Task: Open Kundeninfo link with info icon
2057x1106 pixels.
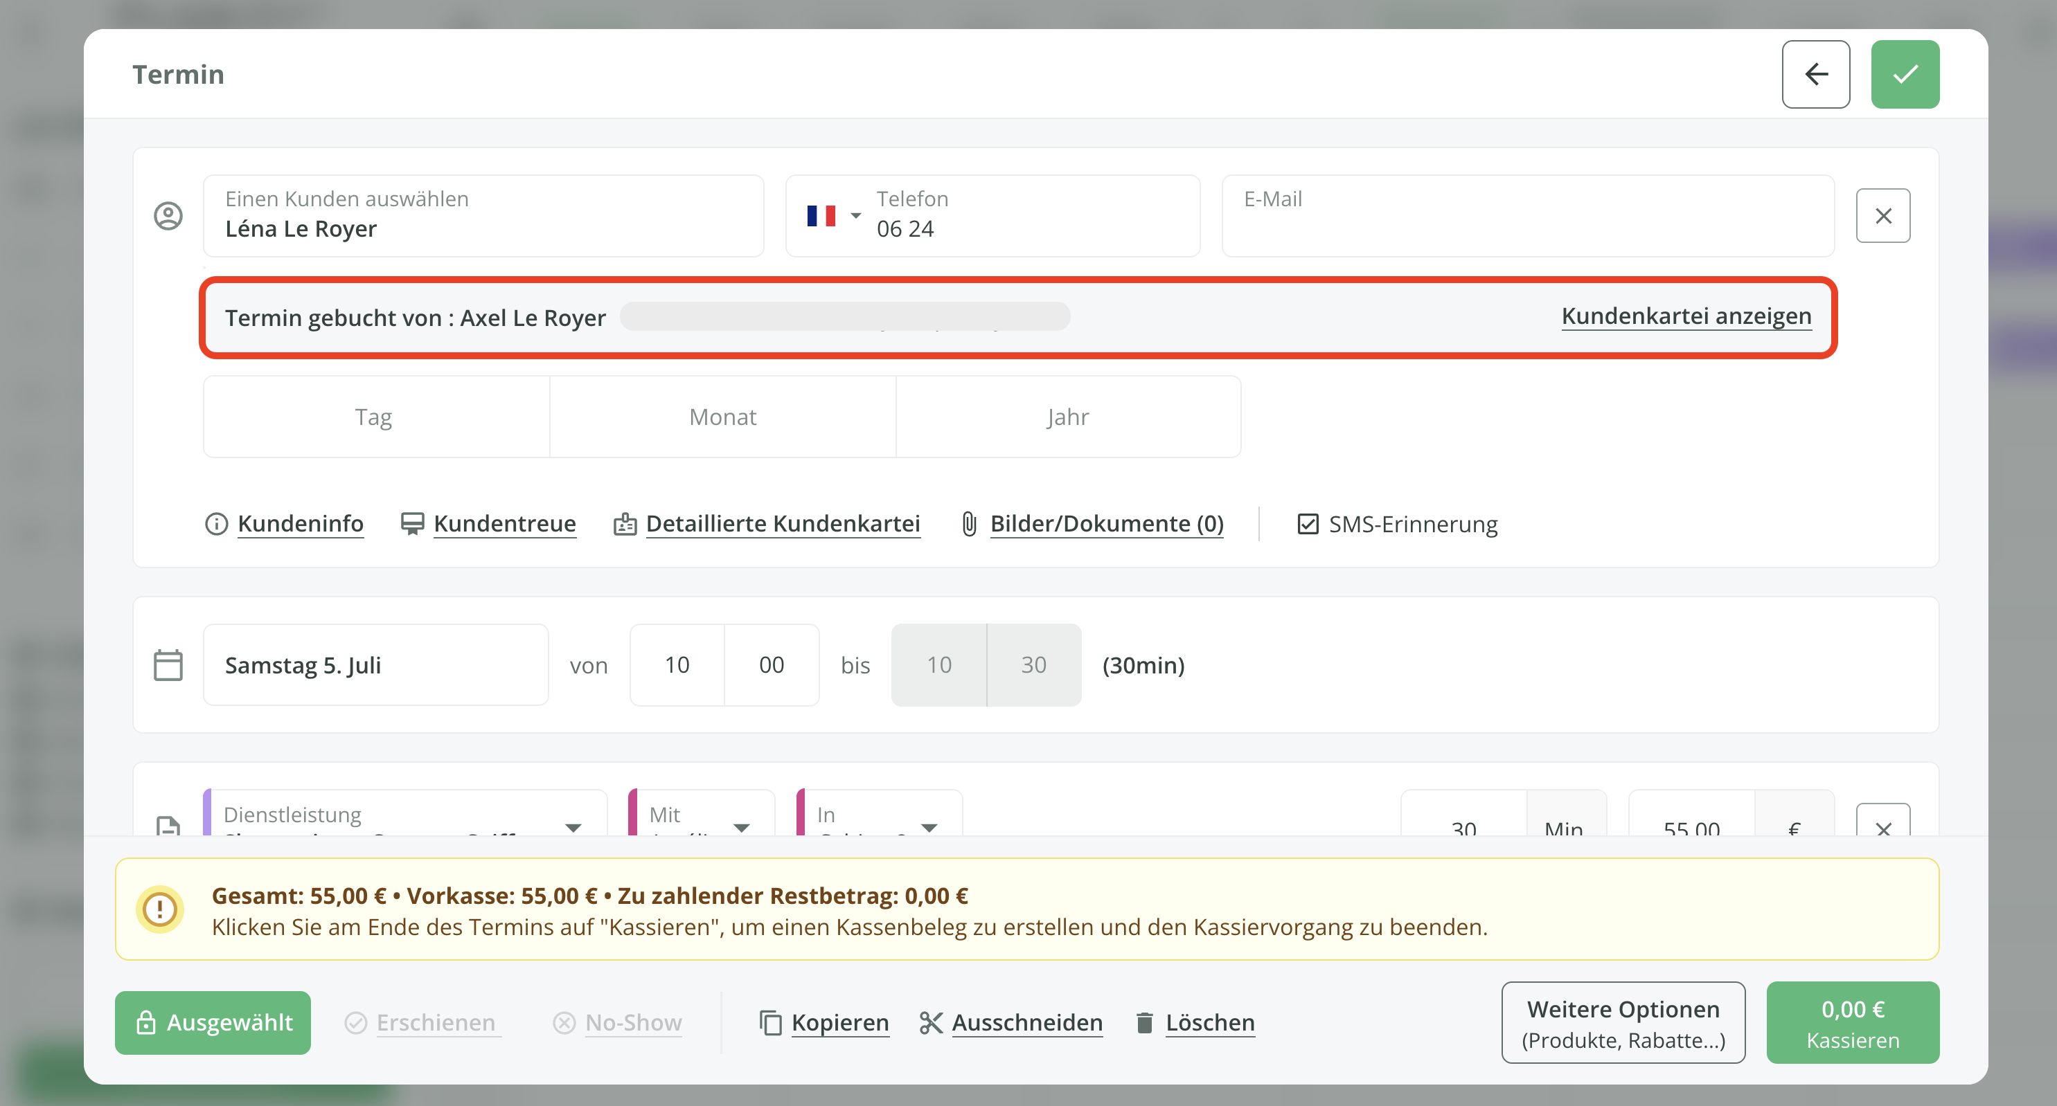Action: click(x=299, y=523)
